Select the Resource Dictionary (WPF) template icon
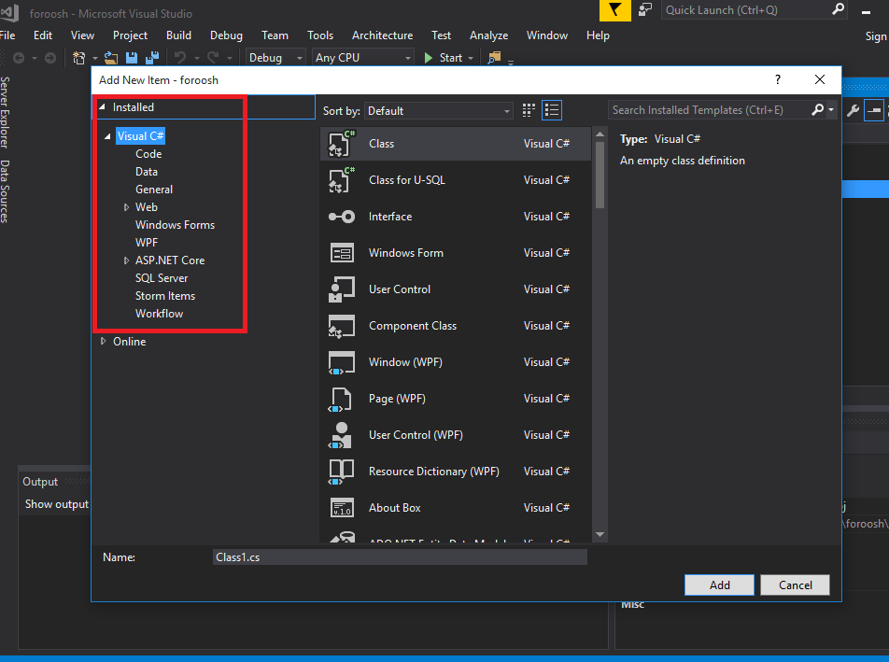 (342, 472)
